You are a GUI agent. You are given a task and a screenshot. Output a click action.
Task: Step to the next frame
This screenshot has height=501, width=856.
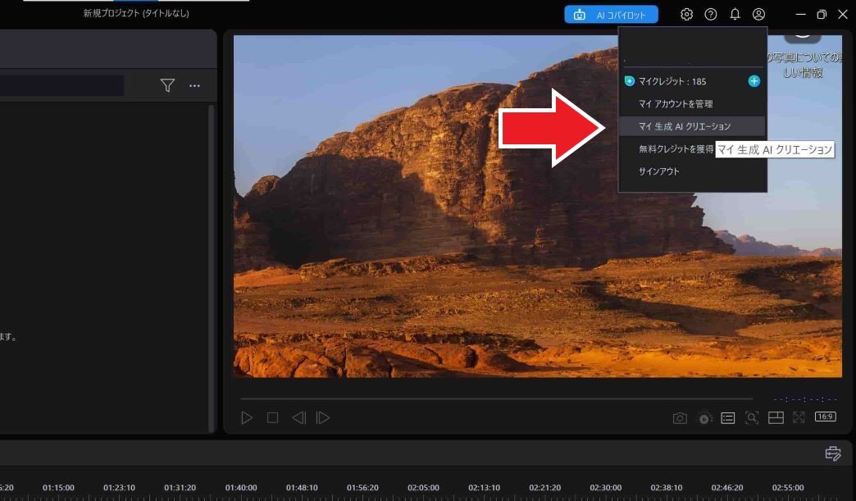coord(322,418)
